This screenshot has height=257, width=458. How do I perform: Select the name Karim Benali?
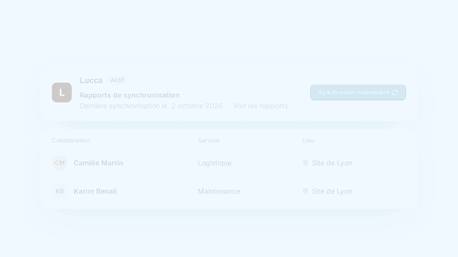coord(95,191)
